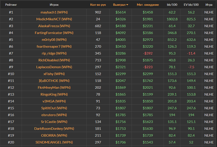Open player m0rty08 (WPN)

54,40
